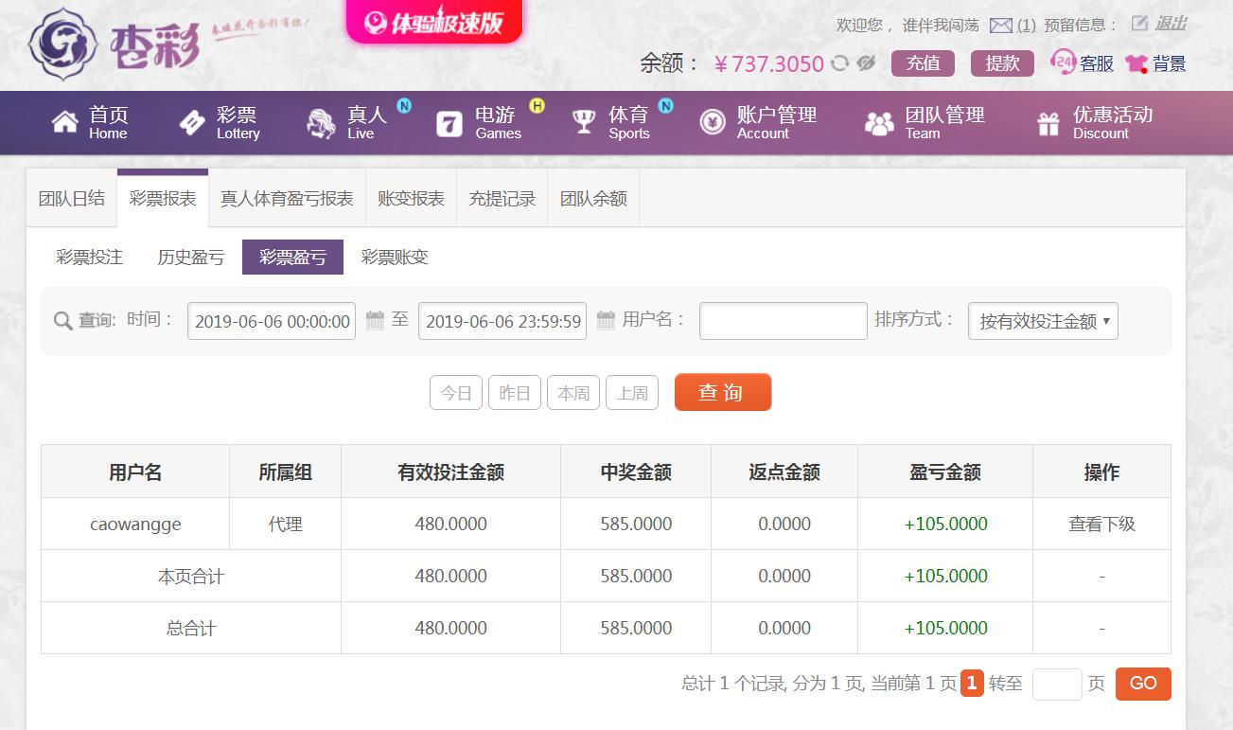Click the 杏彩 site logo
Viewport: 1233px width, 730px height.
[x=114, y=44]
